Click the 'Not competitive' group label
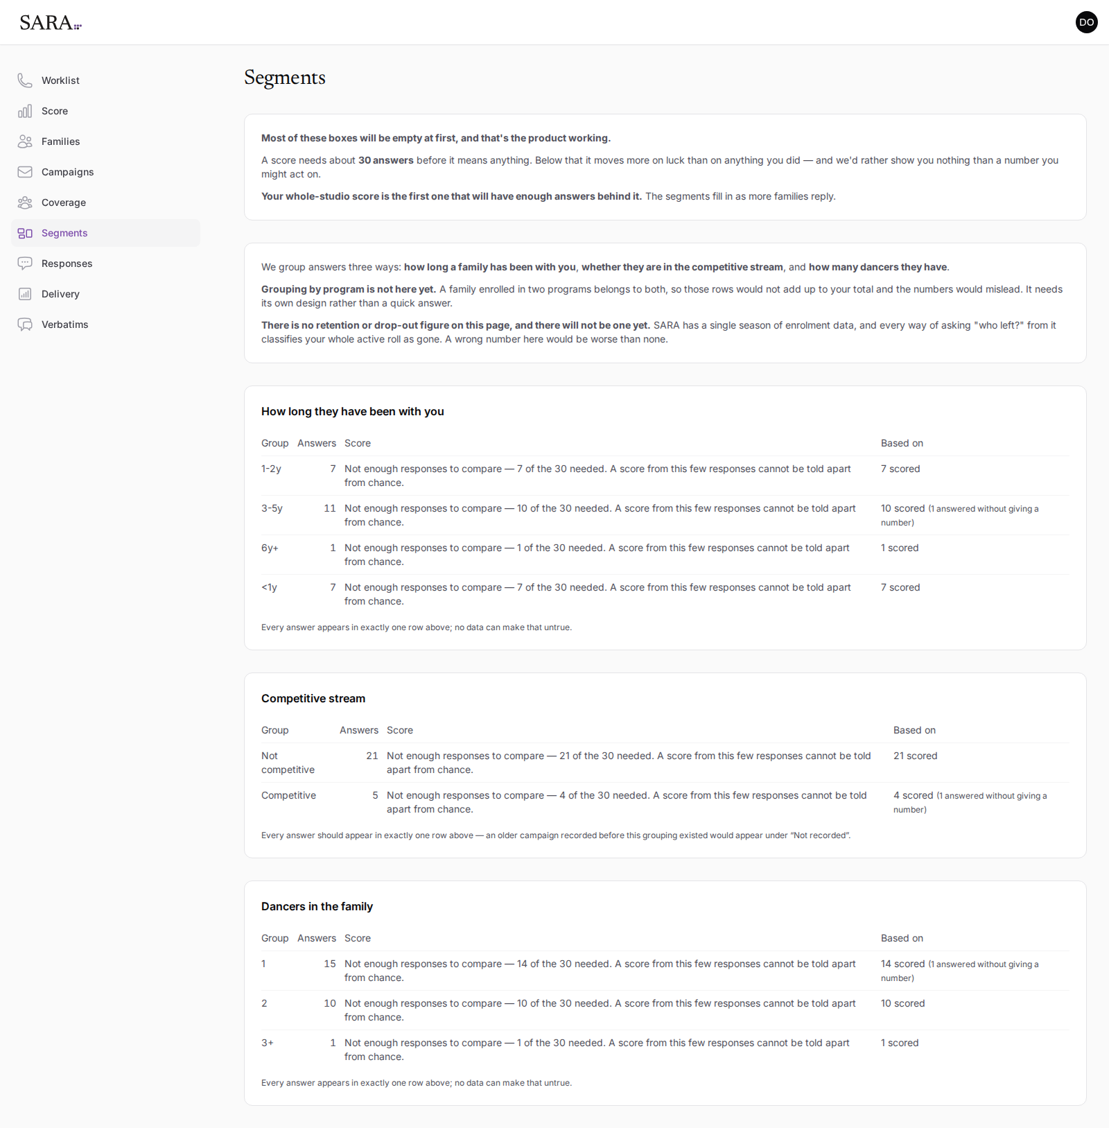The height and width of the screenshot is (1128, 1109). (x=288, y=763)
